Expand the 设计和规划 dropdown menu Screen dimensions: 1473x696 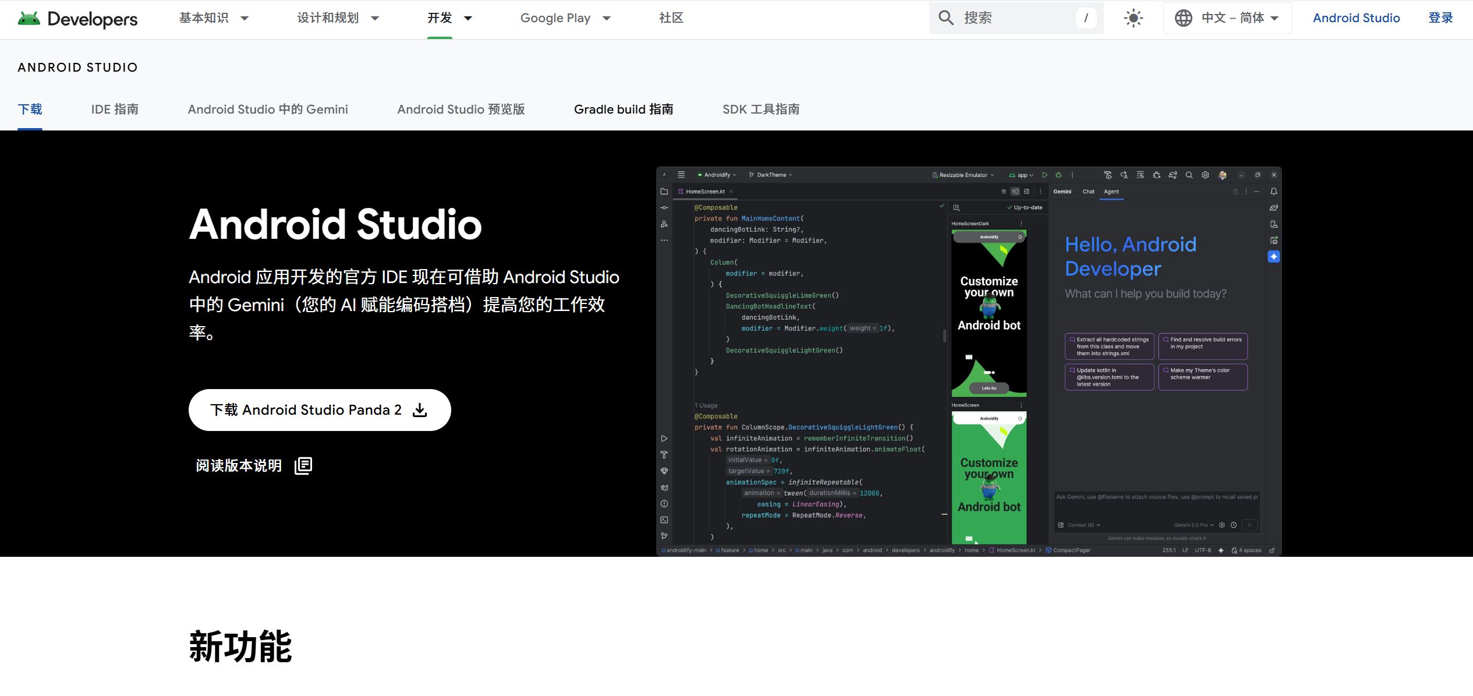coord(338,18)
